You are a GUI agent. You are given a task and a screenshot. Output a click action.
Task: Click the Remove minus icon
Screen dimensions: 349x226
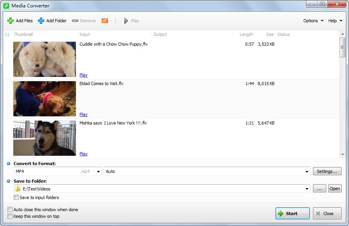point(75,21)
